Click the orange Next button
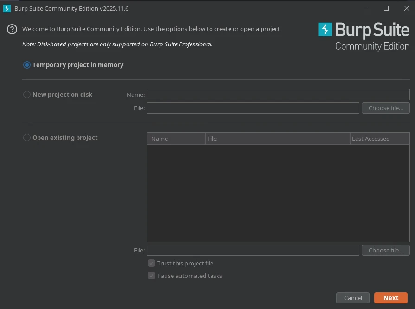The height and width of the screenshot is (309, 415). click(x=390, y=298)
